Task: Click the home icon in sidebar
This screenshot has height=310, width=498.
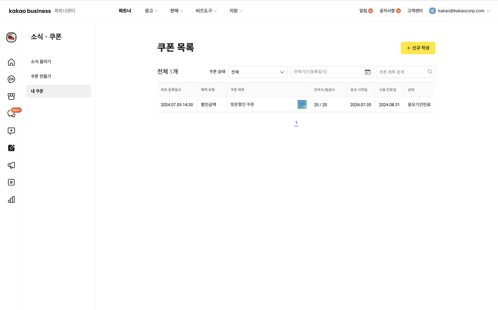Action: [x=11, y=62]
